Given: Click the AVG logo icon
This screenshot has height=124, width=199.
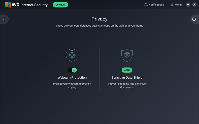Looking at the screenshot, I should (8, 5).
